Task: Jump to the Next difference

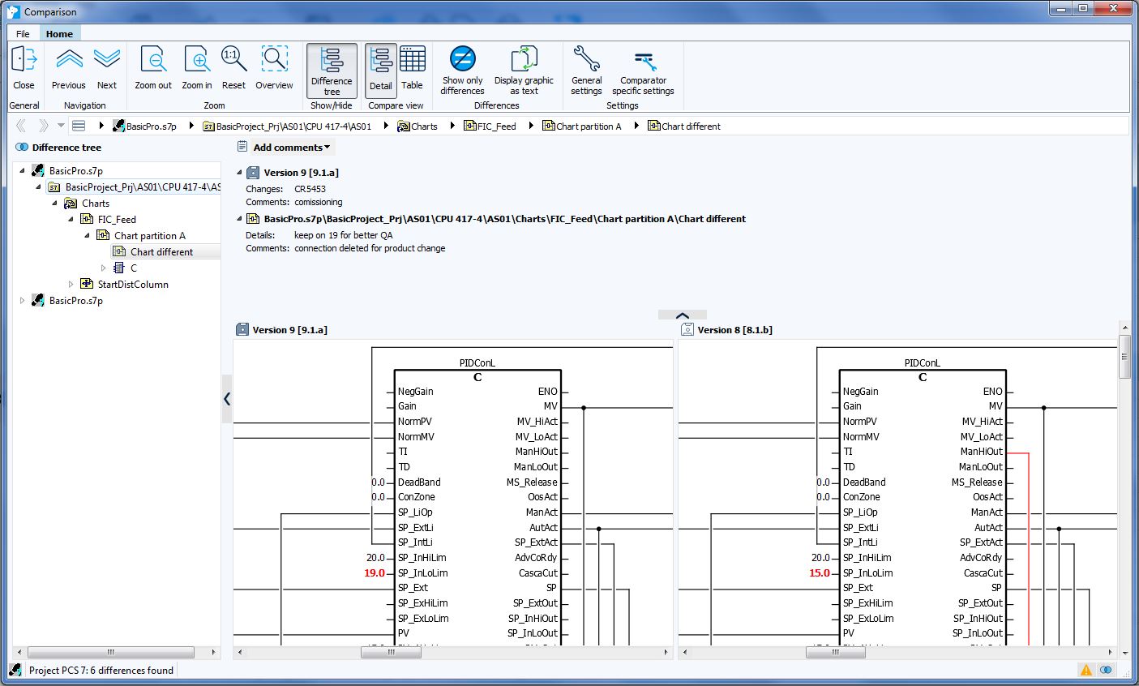Action: pyautogui.click(x=107, y=59)
